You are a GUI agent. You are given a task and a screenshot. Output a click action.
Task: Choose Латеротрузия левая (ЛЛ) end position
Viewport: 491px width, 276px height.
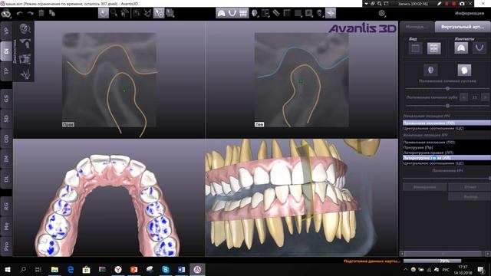point(447,158)
